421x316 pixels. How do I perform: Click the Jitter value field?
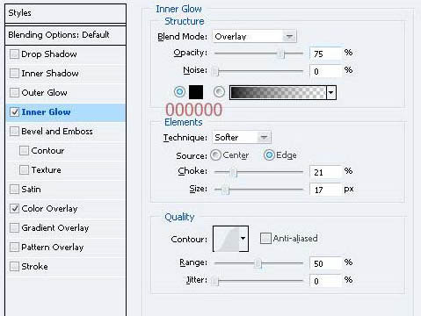pyautogui.click(x=325, y=281)
